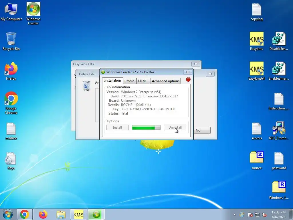This screenshot has height=220, width=293.
Task: Select the copying text file icon
Action: (256, 12)
